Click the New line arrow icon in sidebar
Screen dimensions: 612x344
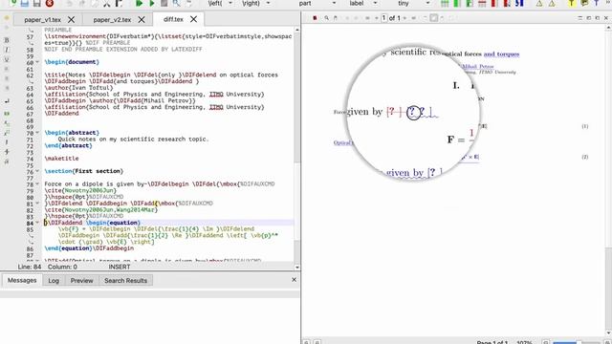(7, 101)
